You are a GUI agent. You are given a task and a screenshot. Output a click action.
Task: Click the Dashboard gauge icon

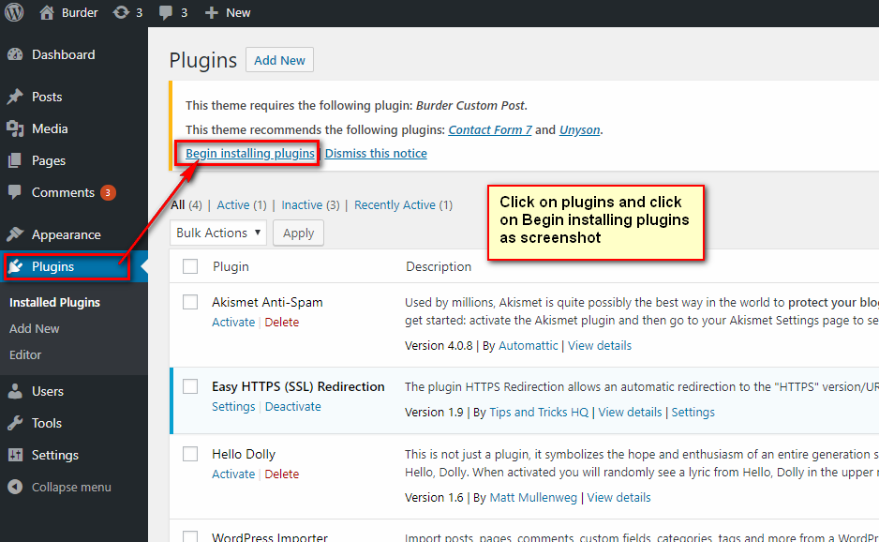point(15,54)
